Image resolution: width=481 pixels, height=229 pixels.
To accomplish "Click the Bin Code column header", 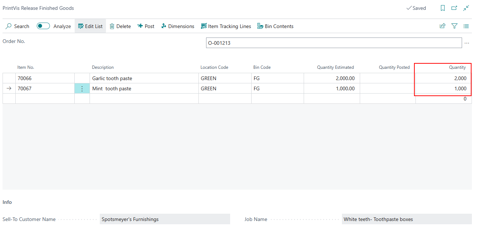I will pyautogui.click(x=262, y=67).
